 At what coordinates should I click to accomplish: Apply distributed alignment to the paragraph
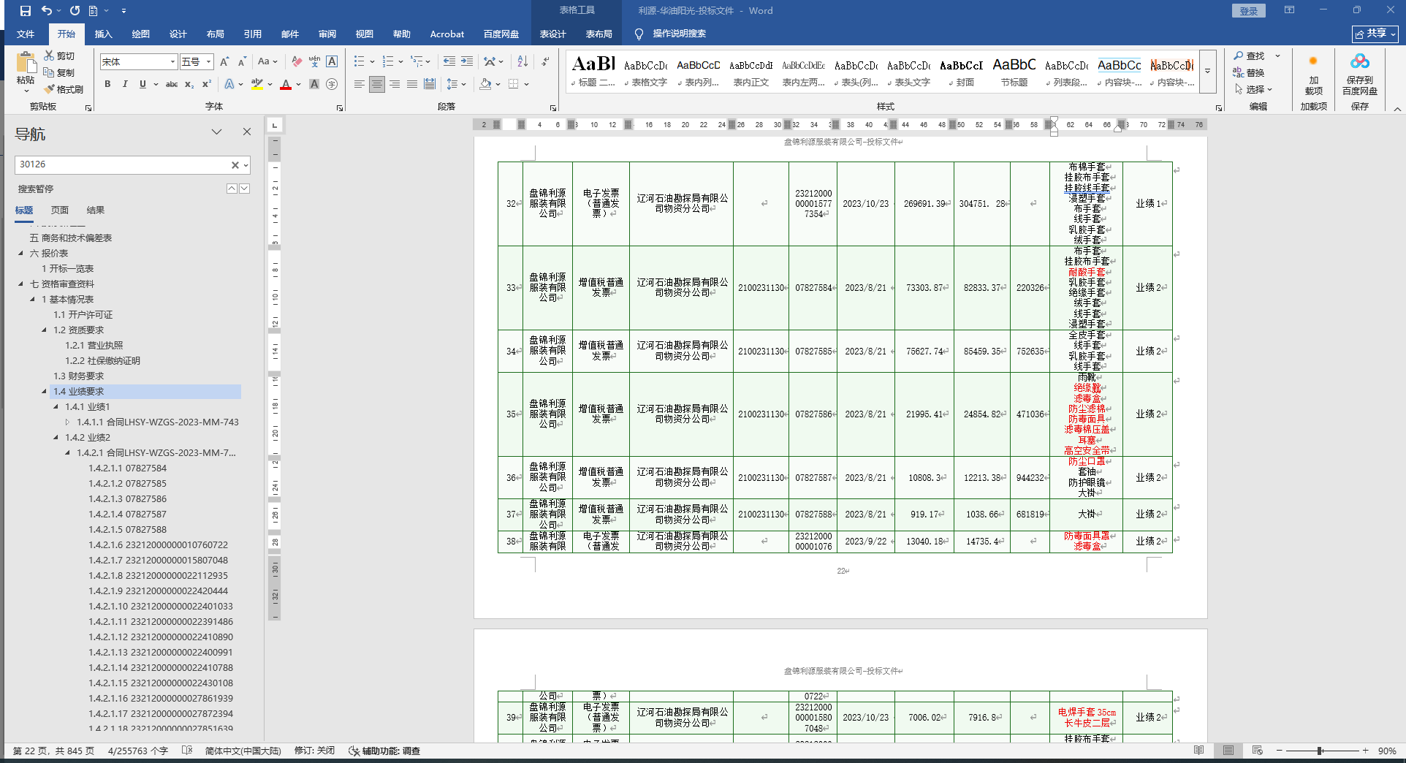(430, 84)
